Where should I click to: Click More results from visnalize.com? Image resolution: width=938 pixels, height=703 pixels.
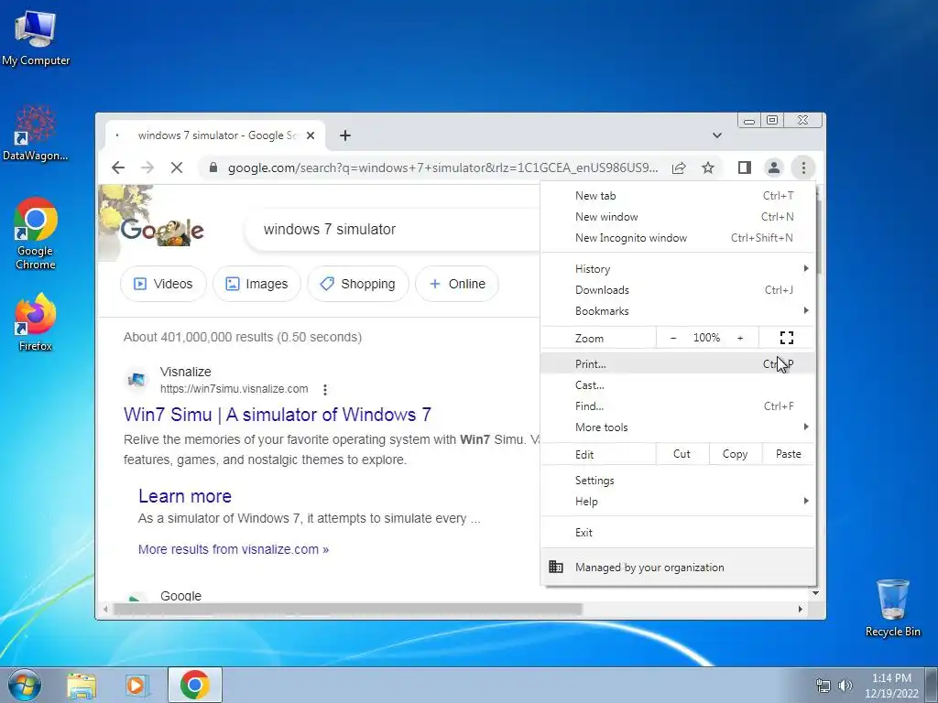pyautogui.click(x=234, y=549)
